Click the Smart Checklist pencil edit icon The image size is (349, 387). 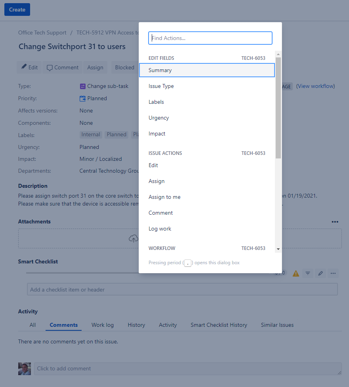pos(320,273)
